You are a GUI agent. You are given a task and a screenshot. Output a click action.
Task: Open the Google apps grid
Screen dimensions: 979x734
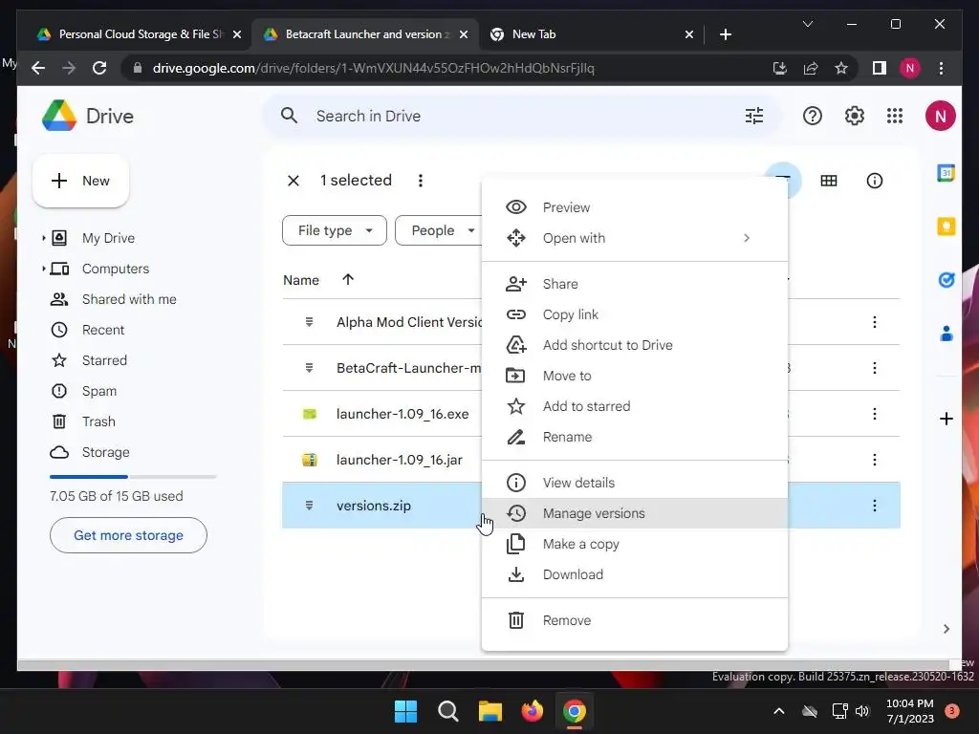point(895,116)
